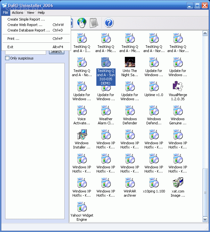Choose Create Web Report ... menu entry
Image resolution: width=210 pixels, height=232 pixels.
point(36,25)
